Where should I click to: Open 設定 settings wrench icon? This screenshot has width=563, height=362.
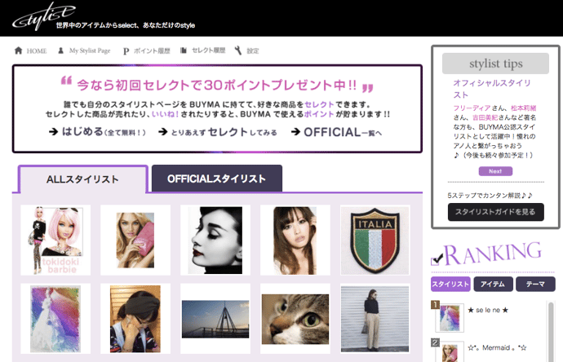tap(237, 51)
